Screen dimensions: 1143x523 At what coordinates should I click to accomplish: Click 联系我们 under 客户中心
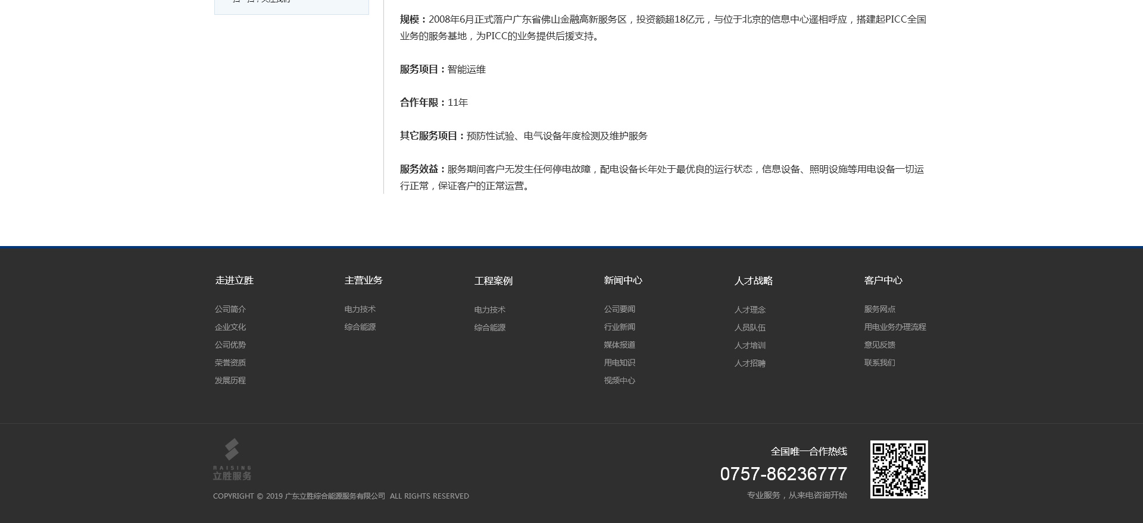(879, 363)
